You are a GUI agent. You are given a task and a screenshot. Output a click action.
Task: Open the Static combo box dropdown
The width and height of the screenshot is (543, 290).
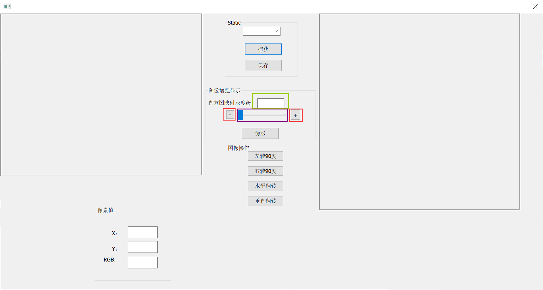tap(276, 31)
